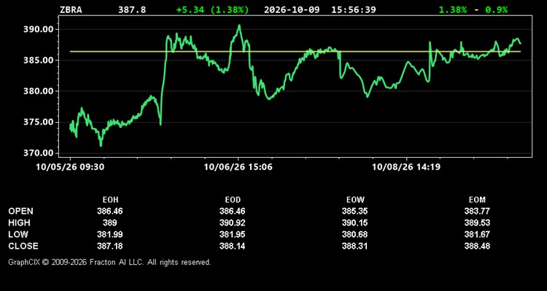The width and height of the screenshot is (547, 291).
Task: Click the 390.00 y-axis label
Action: click(38, 29)
